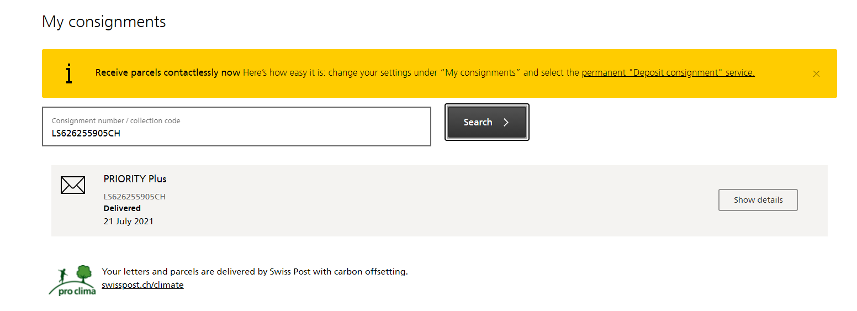Click the carbon offsetting statement text
This screenshot has width=857, height=311.
[x=255, y=272]
